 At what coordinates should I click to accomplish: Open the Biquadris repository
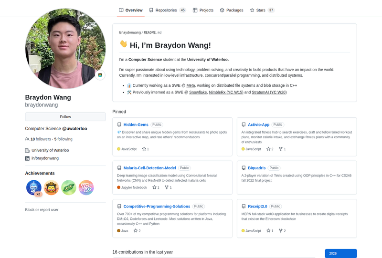pos(256,168)
